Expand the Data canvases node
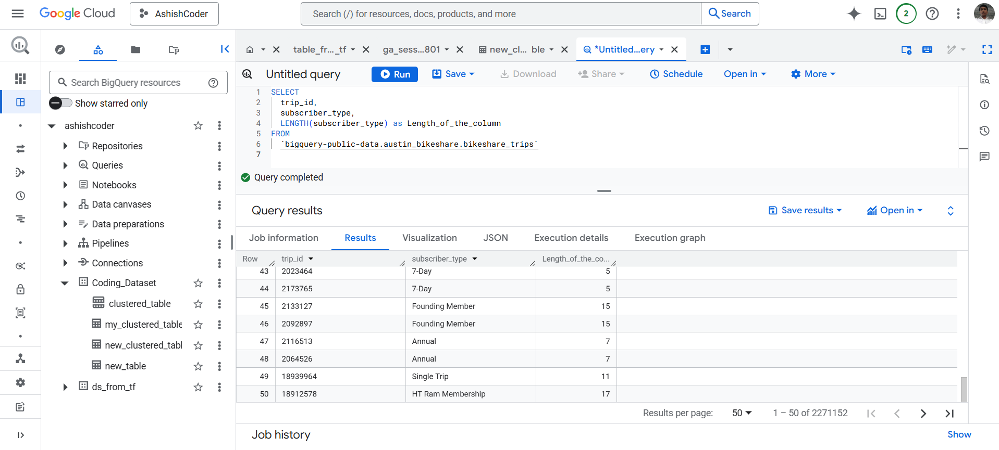 tap(65, 204)
